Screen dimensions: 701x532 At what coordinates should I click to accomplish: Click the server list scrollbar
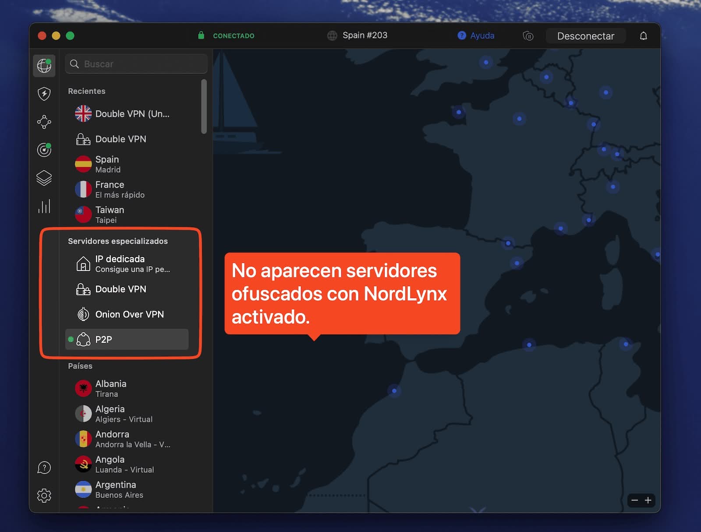coord(204,106)
